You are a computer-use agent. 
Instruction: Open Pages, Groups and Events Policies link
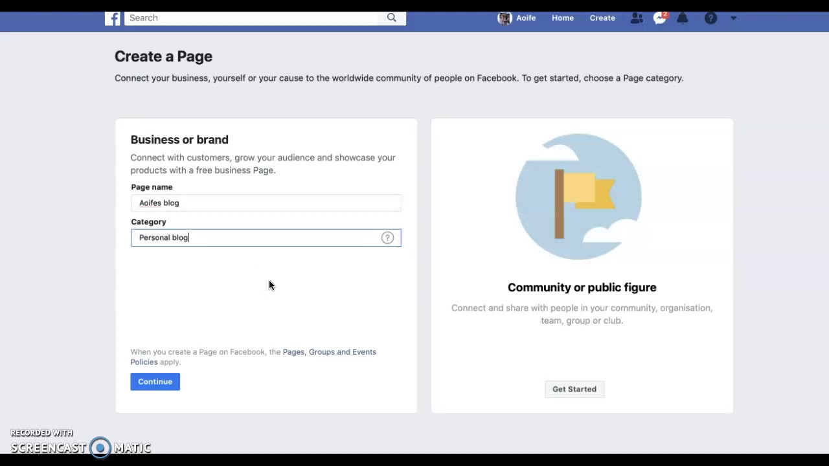pos(253,357)
